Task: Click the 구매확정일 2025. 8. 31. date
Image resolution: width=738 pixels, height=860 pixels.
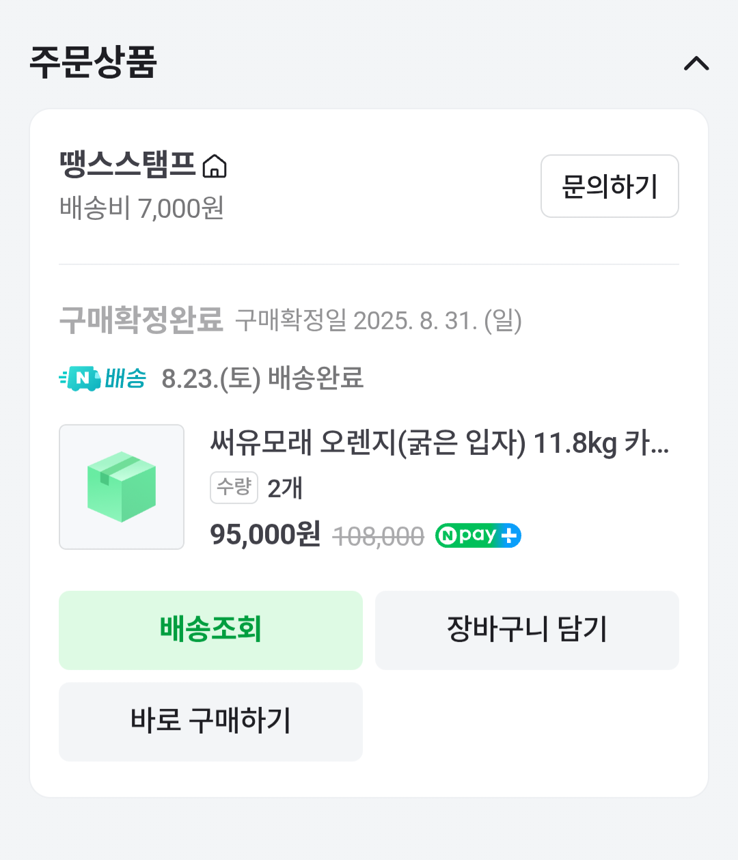Action: point(379,320)
